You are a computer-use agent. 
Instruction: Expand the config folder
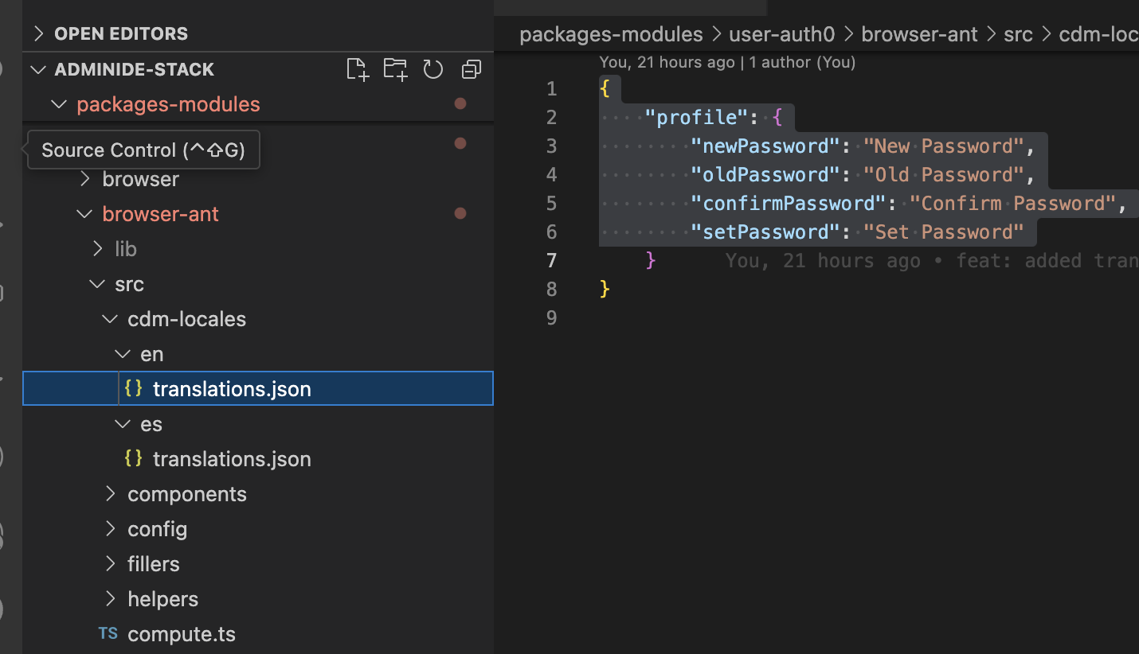[x=111, y=529]
